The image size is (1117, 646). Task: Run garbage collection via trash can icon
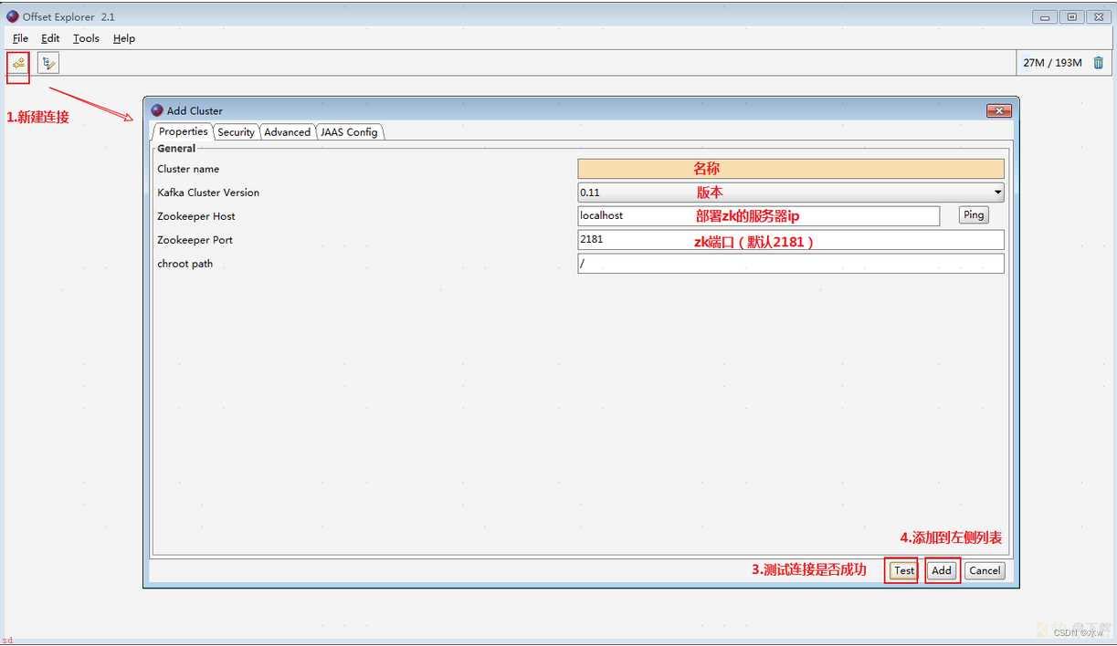[x=1098, y=63]
